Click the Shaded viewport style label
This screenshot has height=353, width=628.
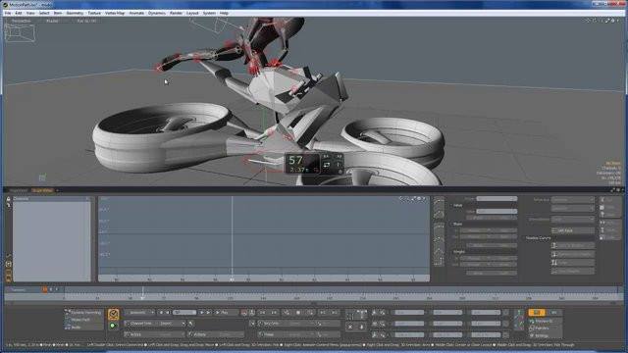tap(52, 21)
